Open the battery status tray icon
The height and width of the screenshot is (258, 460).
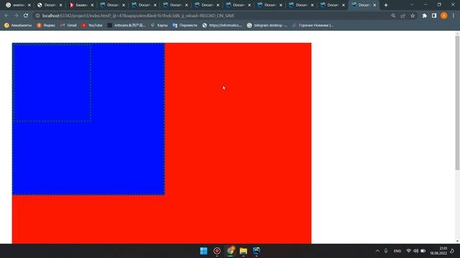coord(423,251)
